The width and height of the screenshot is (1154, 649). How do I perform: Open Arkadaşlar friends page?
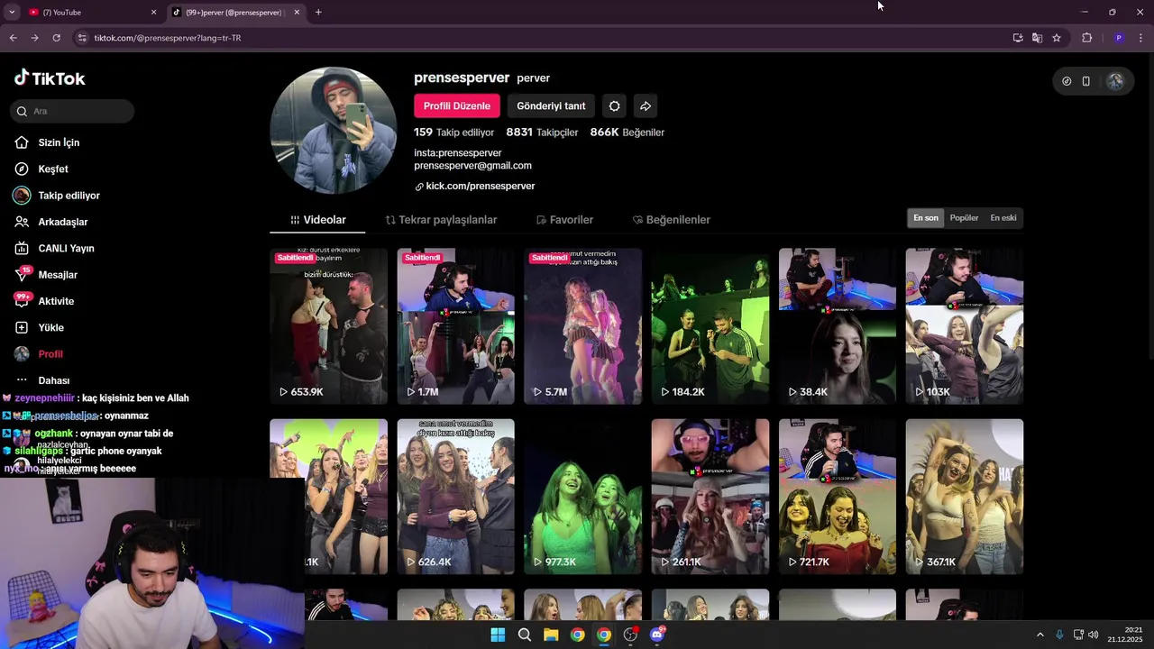pos(62,222)
